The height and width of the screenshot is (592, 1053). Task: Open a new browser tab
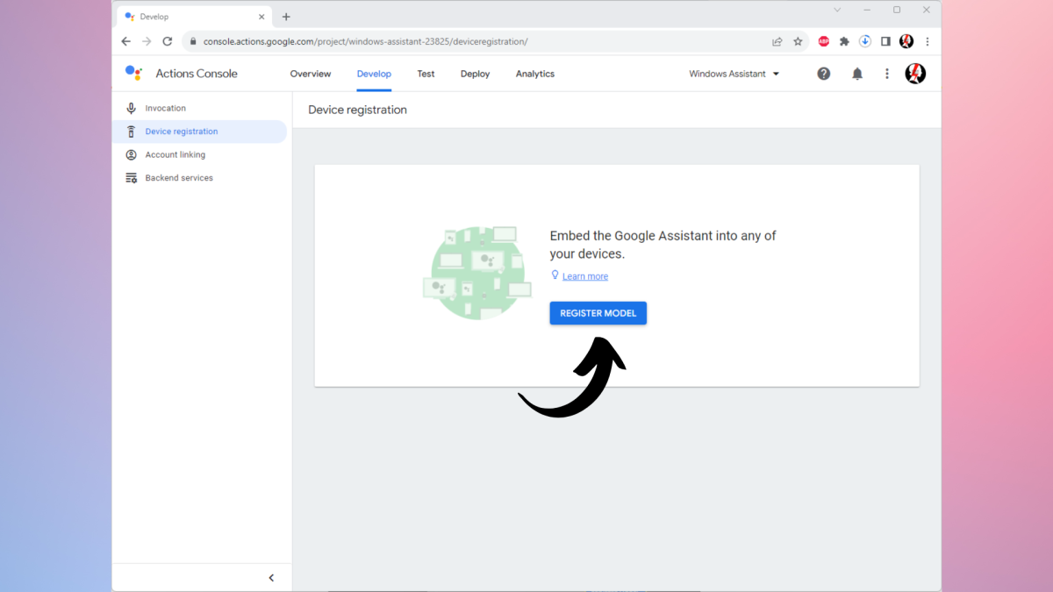(286, 17)
